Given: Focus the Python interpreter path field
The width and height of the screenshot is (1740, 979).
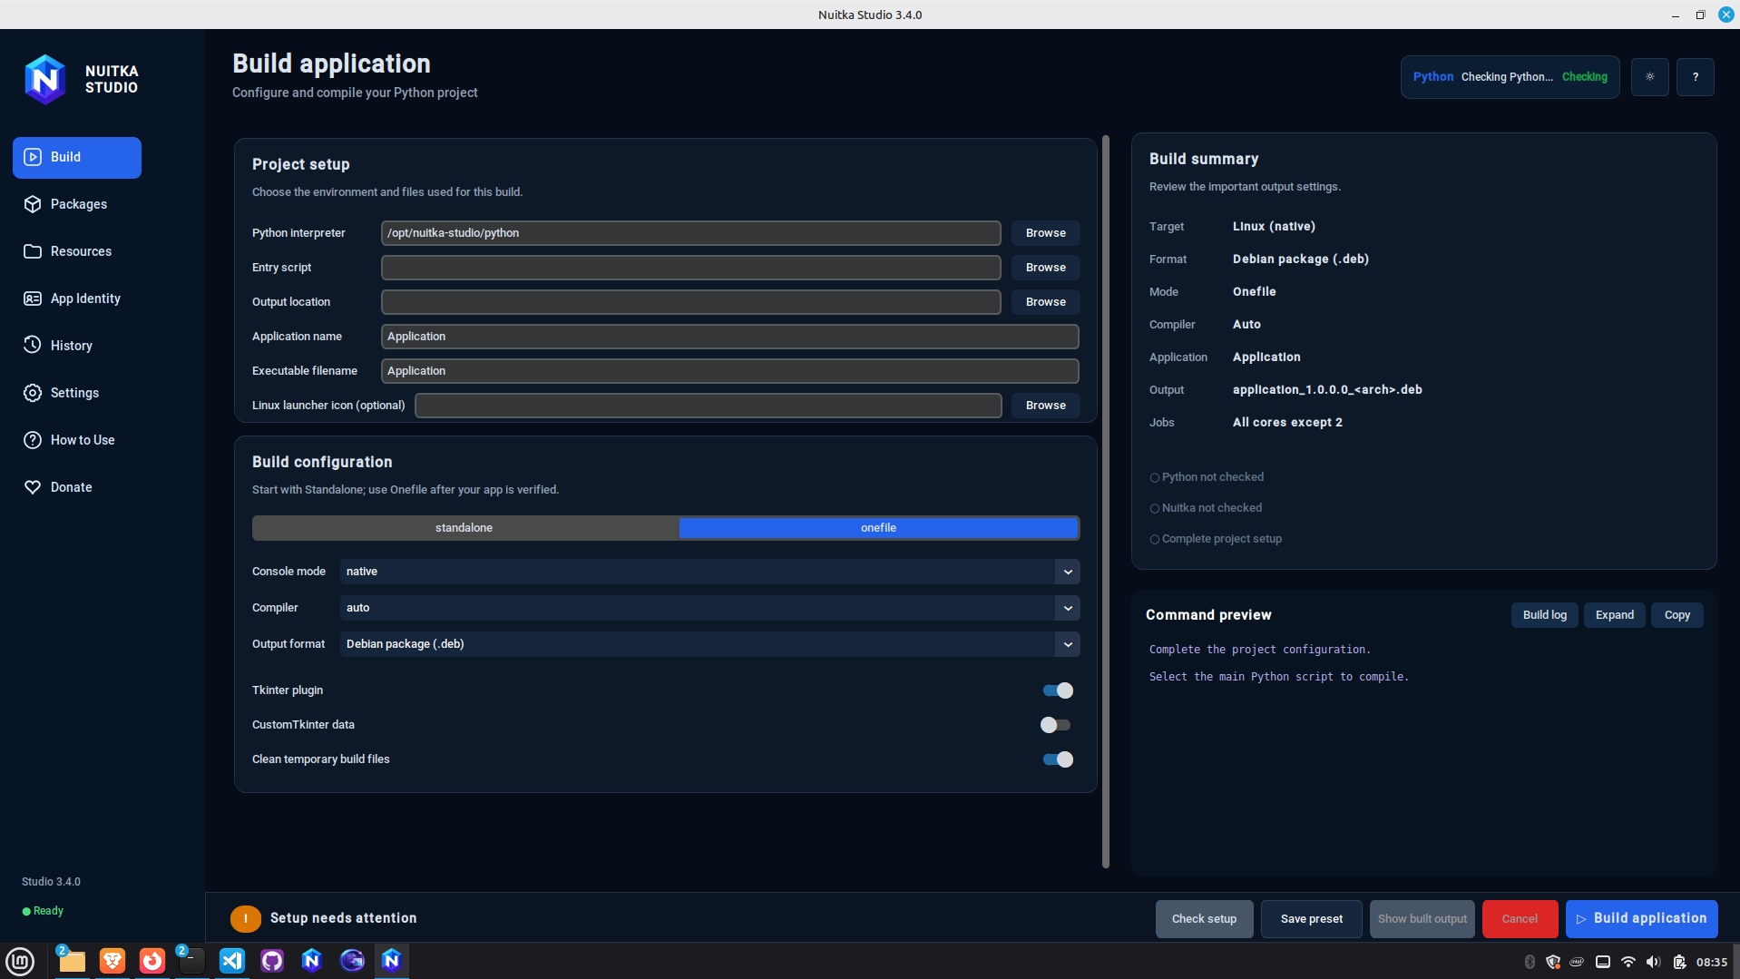Looking at the screenshot, I should click(690, 233).
